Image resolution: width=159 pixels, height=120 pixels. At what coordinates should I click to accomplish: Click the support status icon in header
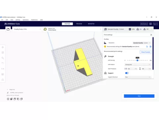(137, 29)
